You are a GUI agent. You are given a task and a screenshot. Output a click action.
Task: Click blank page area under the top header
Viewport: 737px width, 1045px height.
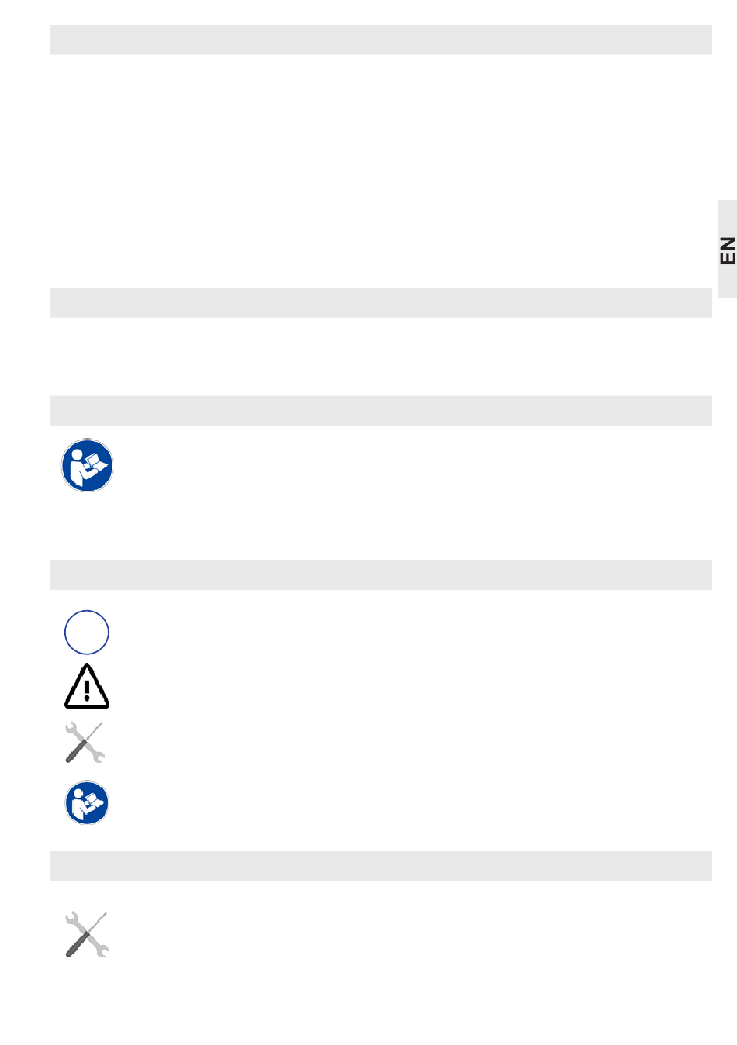(x=381, y=171)
